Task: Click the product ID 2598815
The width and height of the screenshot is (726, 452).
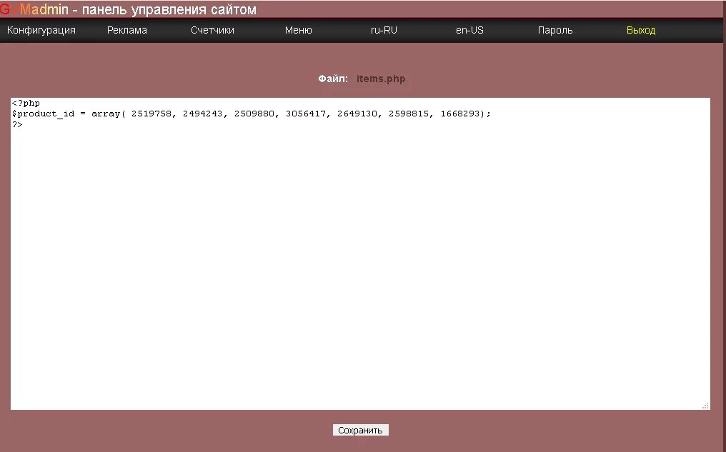Action: click(409, 114)
